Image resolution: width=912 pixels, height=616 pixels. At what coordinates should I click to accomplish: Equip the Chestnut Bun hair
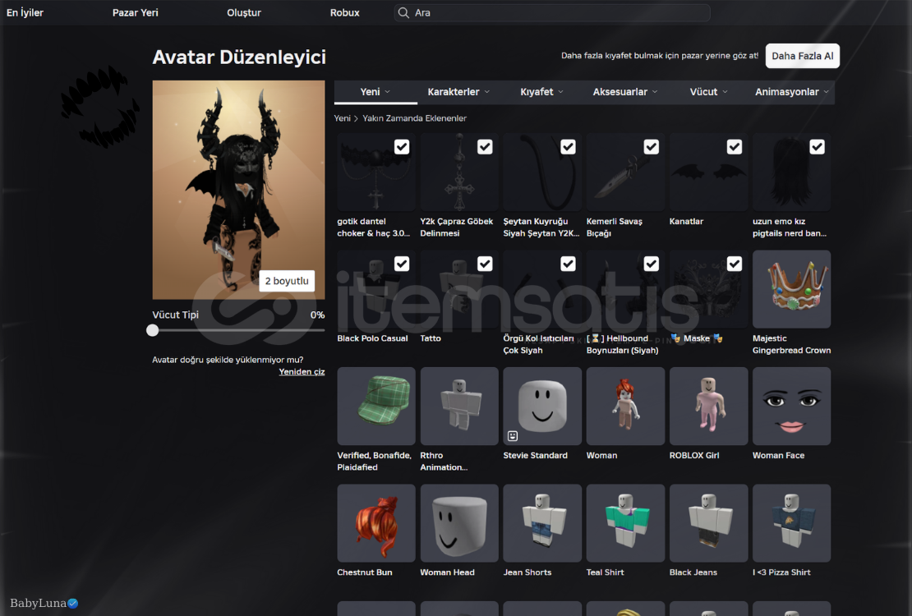pos(375,523)
